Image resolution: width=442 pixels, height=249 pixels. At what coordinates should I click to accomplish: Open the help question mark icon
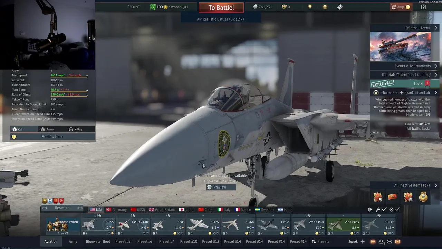(423, 7)
